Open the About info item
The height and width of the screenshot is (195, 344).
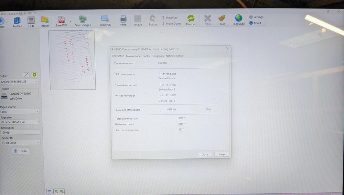(x=255, y=23)
